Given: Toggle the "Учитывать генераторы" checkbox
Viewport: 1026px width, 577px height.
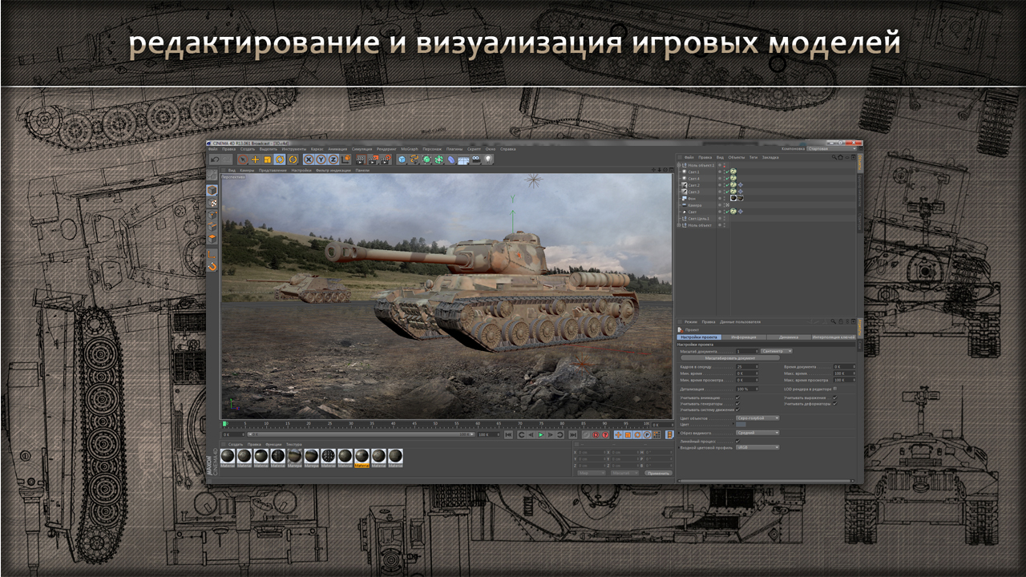Looking at the screenshot, I should tap(737, 404).
